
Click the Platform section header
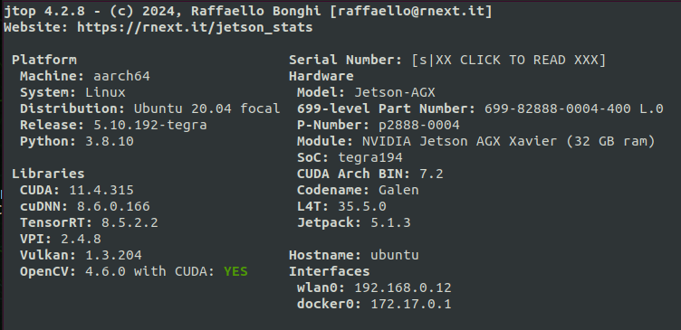click(x=44, y=60)
